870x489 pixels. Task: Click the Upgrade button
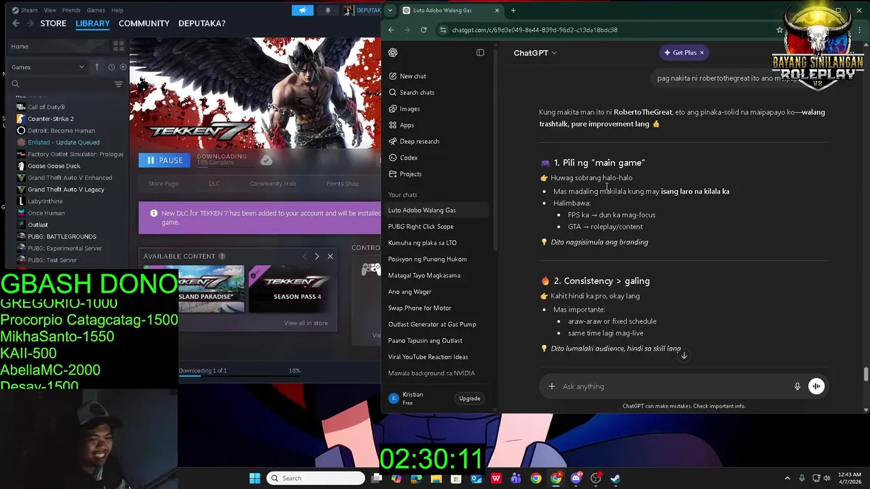tap(470, 399)
